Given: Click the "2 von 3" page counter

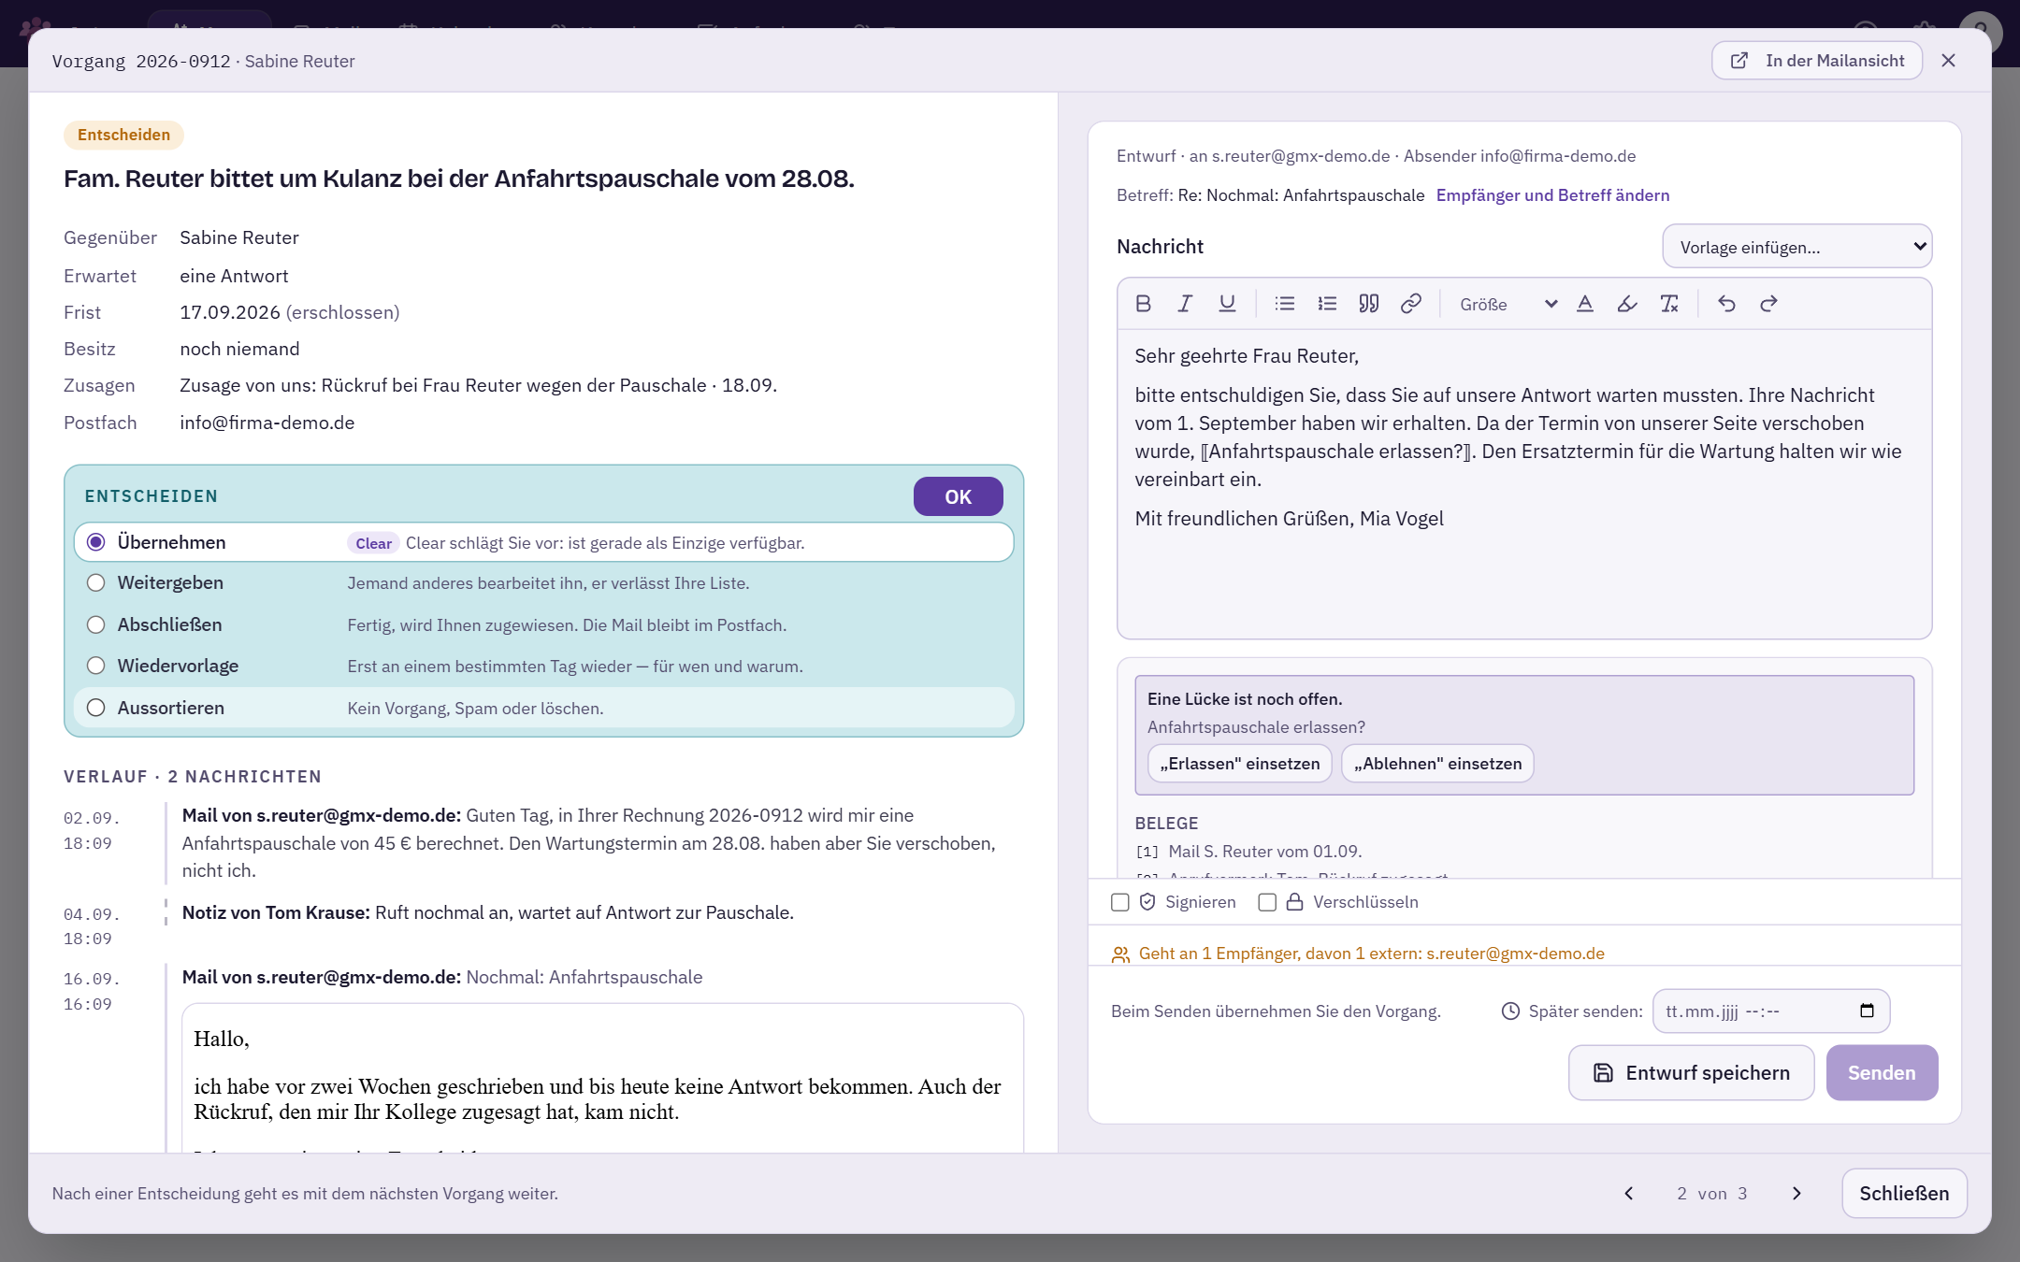Looking at the screenshot, I should pos(1711,1194).
